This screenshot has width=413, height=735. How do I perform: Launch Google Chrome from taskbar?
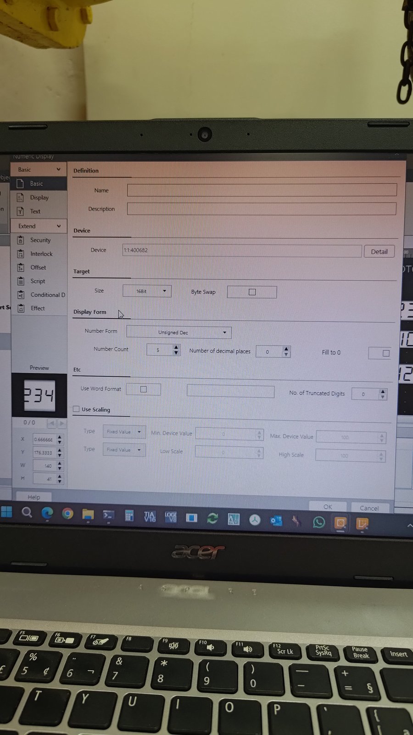click(x=67, y=514)
